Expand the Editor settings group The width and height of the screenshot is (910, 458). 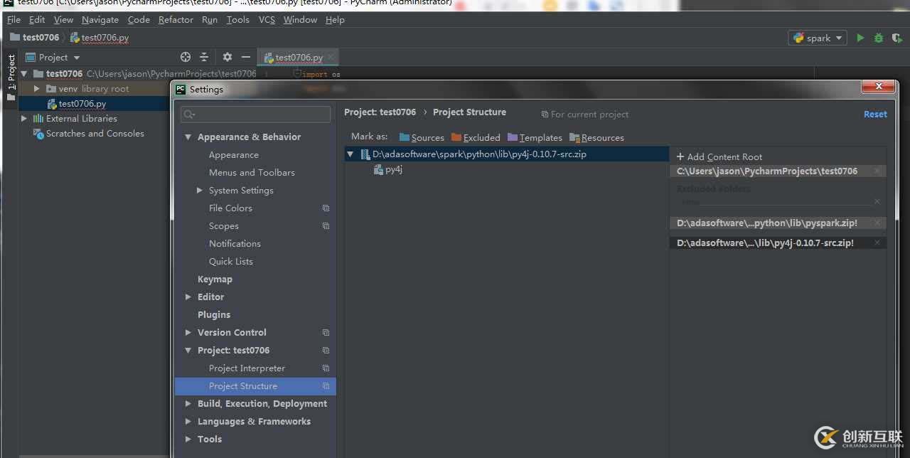(188, 297)
